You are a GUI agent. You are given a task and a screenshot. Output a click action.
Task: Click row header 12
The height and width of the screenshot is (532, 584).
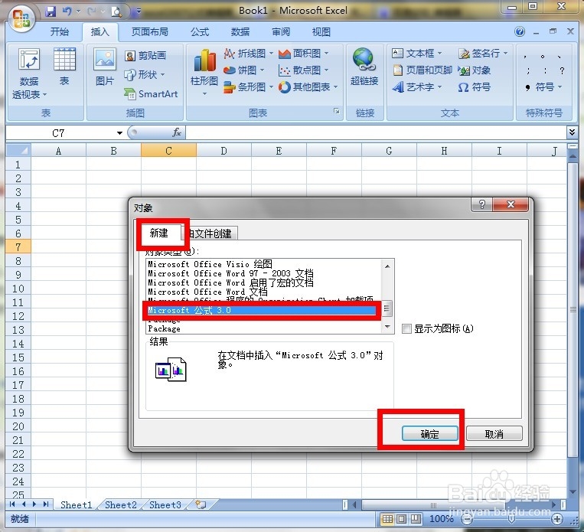pos(18,316)
